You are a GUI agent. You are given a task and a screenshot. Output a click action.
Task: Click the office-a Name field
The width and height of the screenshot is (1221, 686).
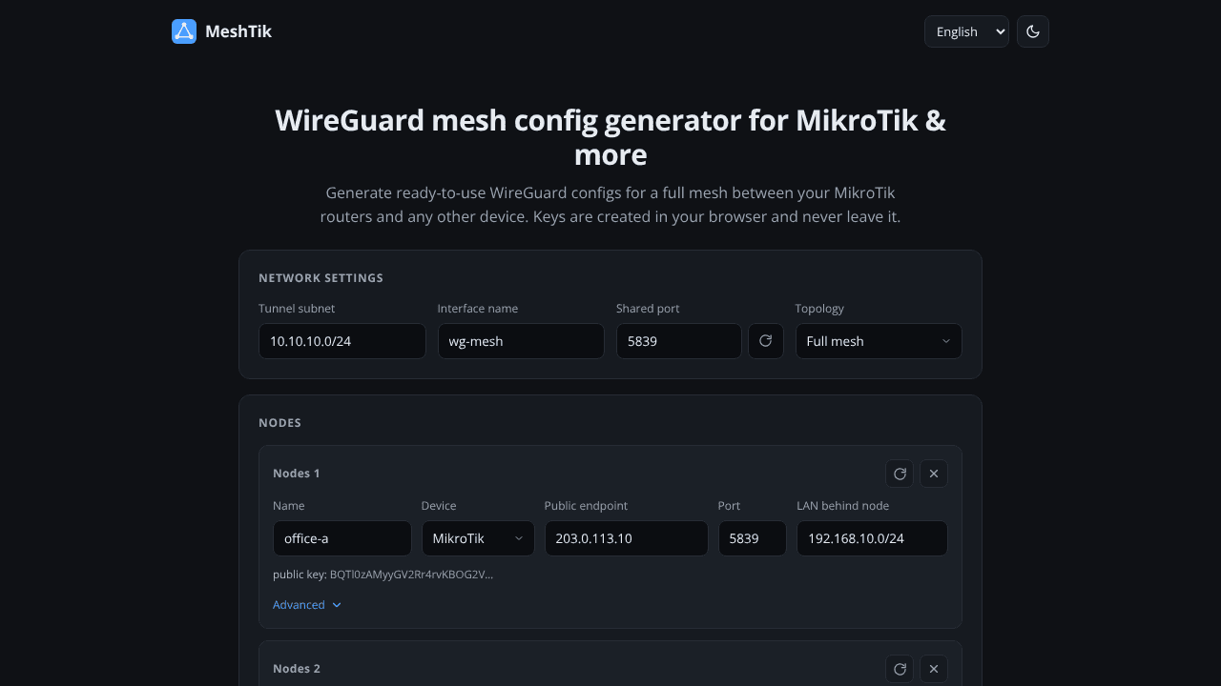[x=342, y=538]
